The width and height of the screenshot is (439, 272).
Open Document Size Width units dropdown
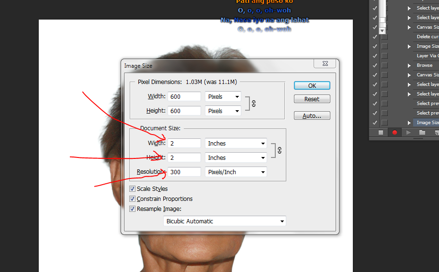[x=236, y=144]
